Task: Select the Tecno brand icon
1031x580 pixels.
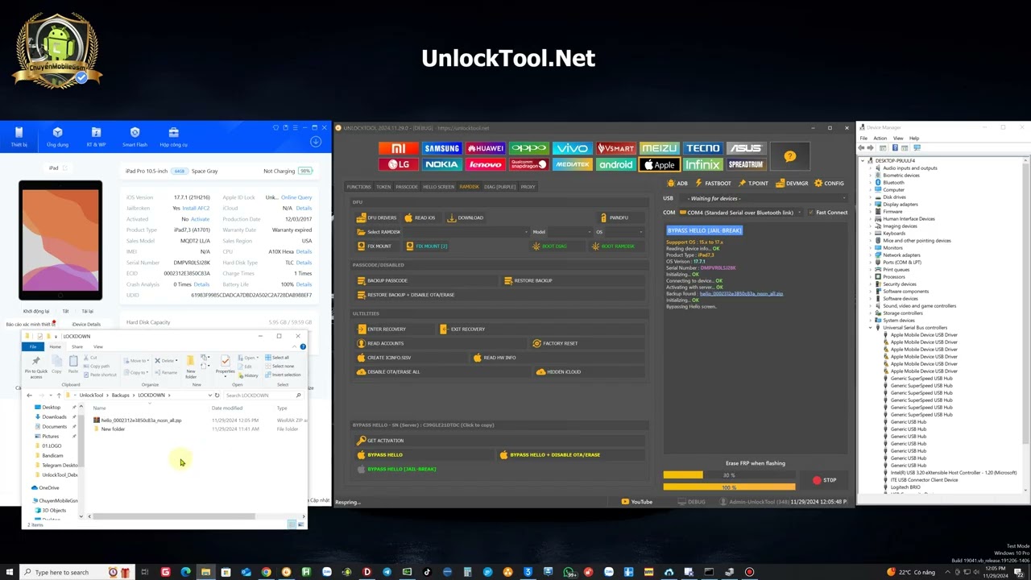Action: pyautogui.click(x=703, y=148)
